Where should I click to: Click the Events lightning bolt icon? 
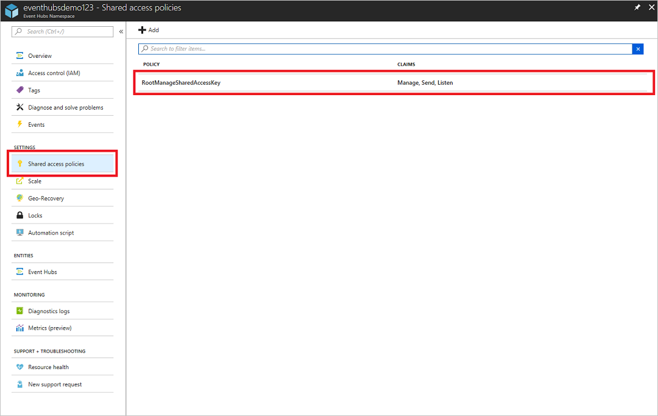tap(19, 124)
